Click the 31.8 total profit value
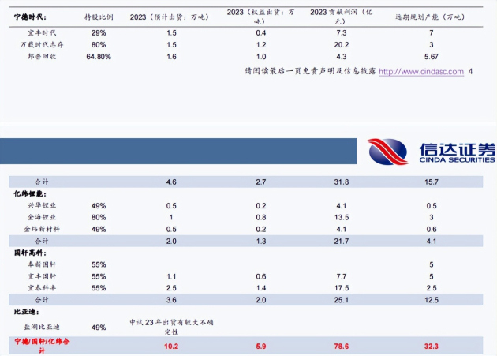This screenshot has width=497, height=356. pos(342,182)
